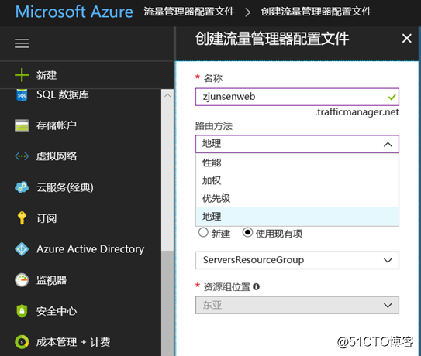The height and width of the screenshot is (356, 421).
Task: Click the green validation checkmark in 名称 field
Action: [x=392, y=97]
